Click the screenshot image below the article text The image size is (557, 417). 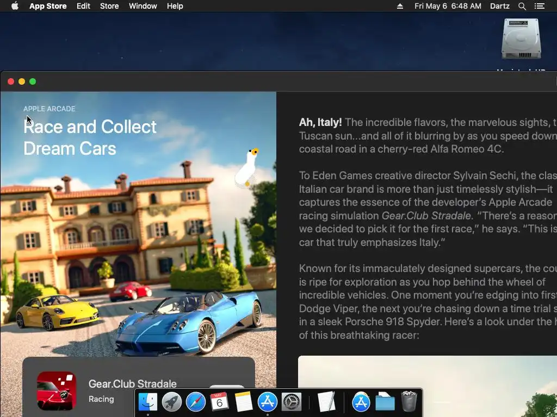428,386
